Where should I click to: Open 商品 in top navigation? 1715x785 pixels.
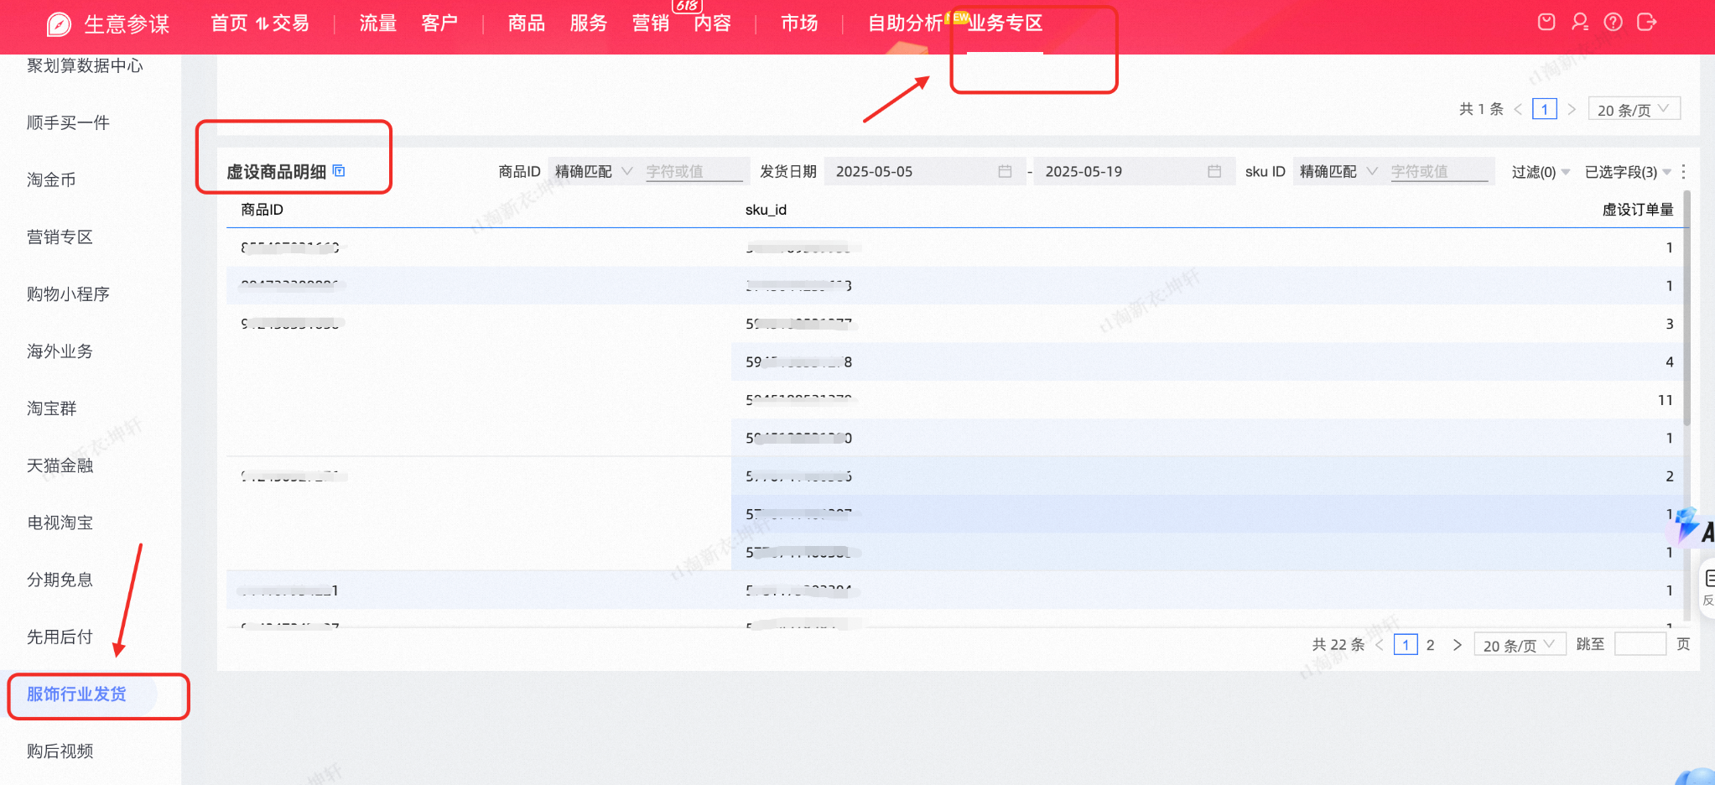click(x=527, y=23)
